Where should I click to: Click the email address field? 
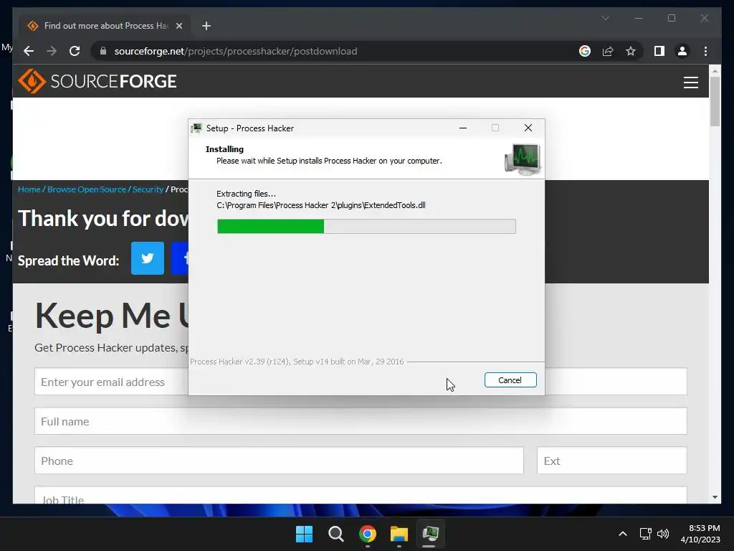click(111, 382)
